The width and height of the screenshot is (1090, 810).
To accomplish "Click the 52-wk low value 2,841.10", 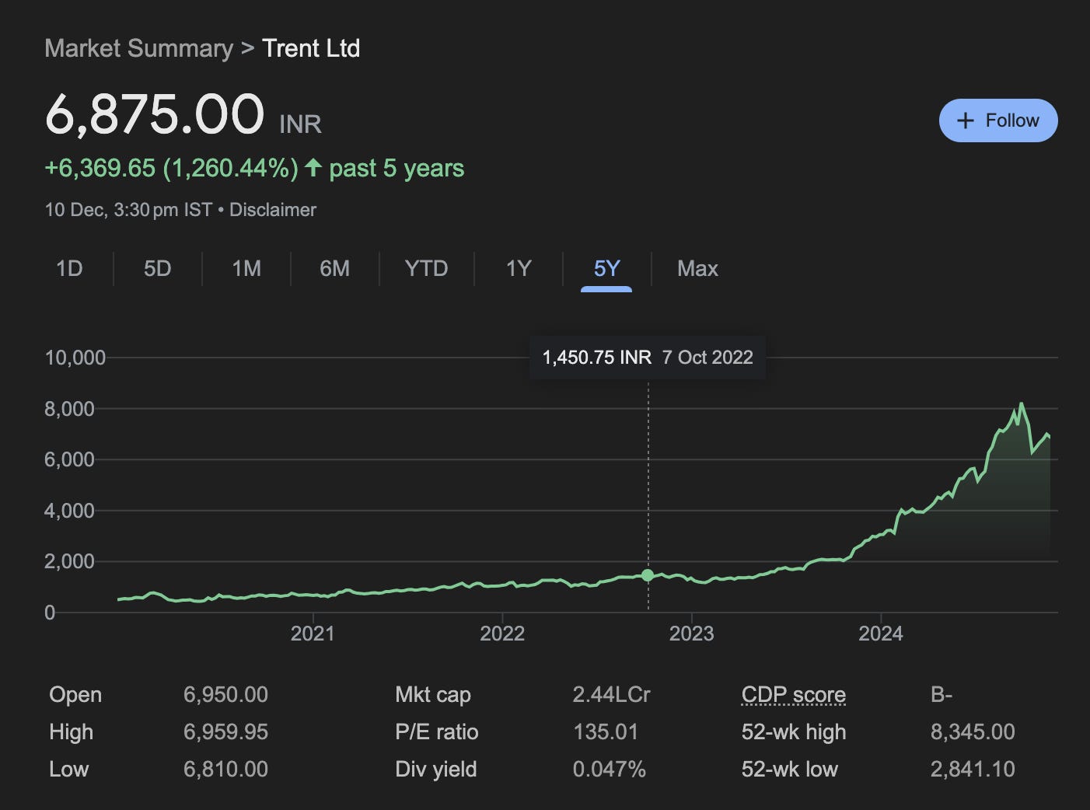I will (x=973, y=770).
